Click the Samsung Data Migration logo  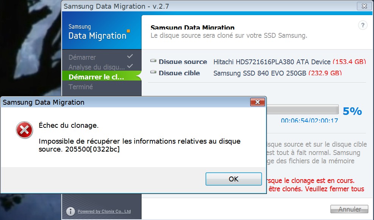98,32
